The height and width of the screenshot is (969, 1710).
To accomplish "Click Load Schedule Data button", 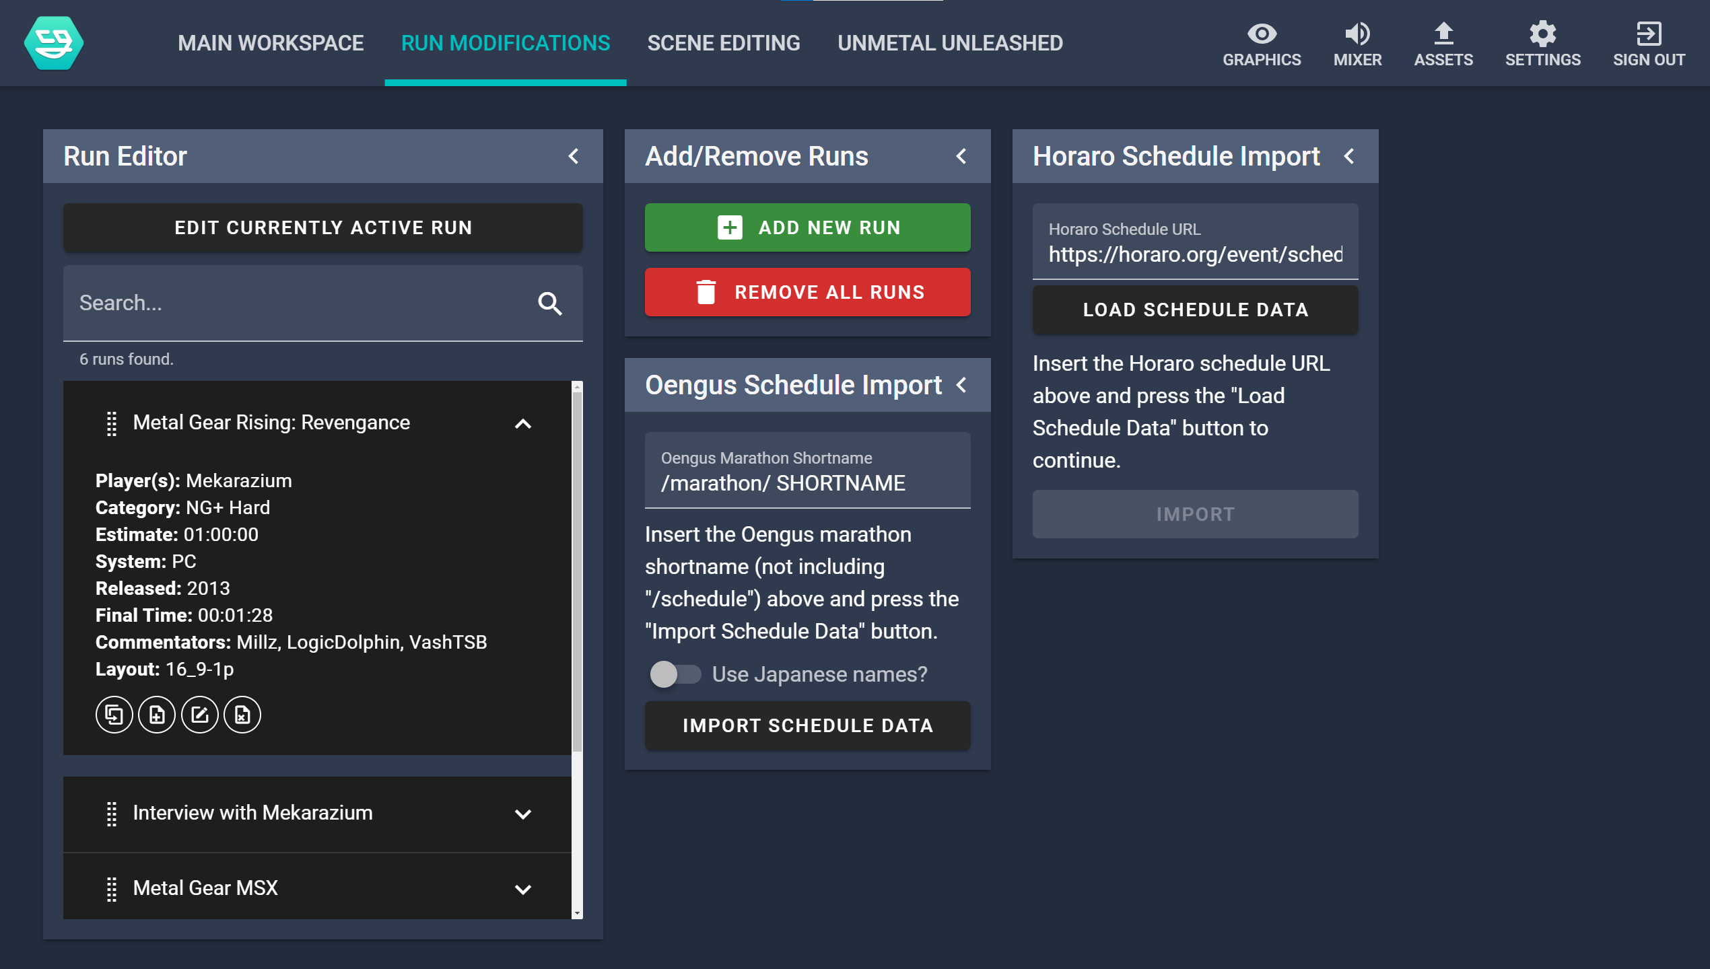I will click(x=1195, y=310).
